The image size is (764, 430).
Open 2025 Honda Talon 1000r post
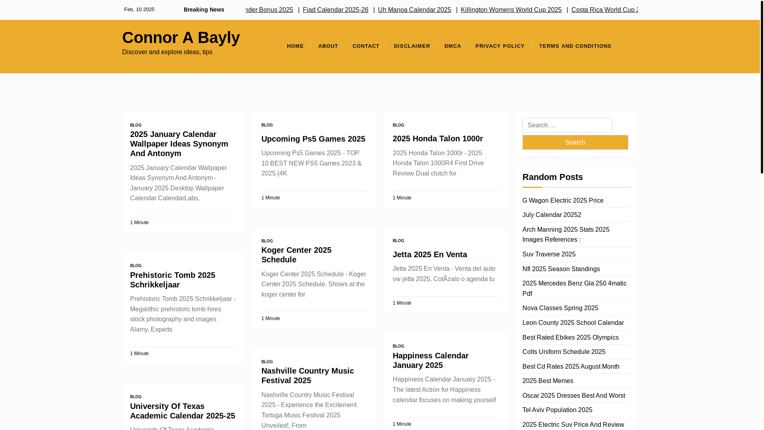click(438, 139)
